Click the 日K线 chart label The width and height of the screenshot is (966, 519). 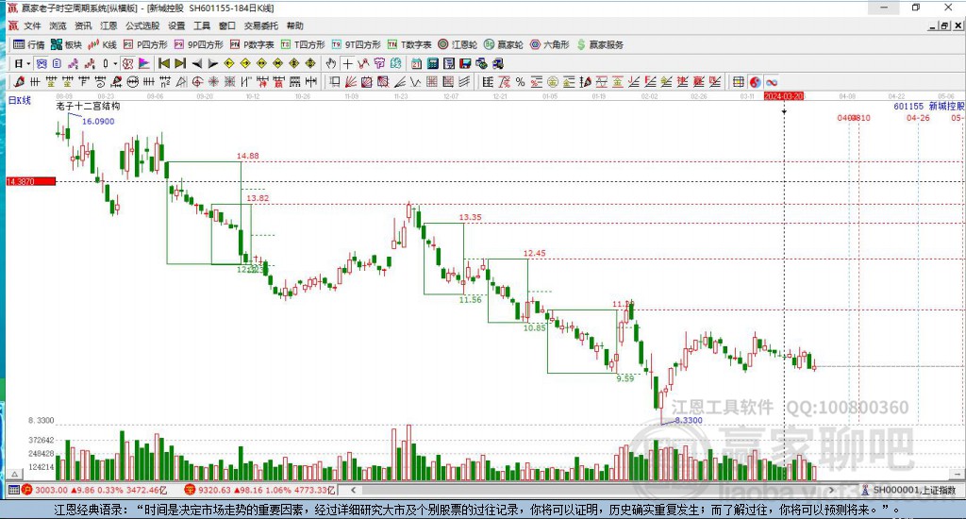tap(19, 100)
